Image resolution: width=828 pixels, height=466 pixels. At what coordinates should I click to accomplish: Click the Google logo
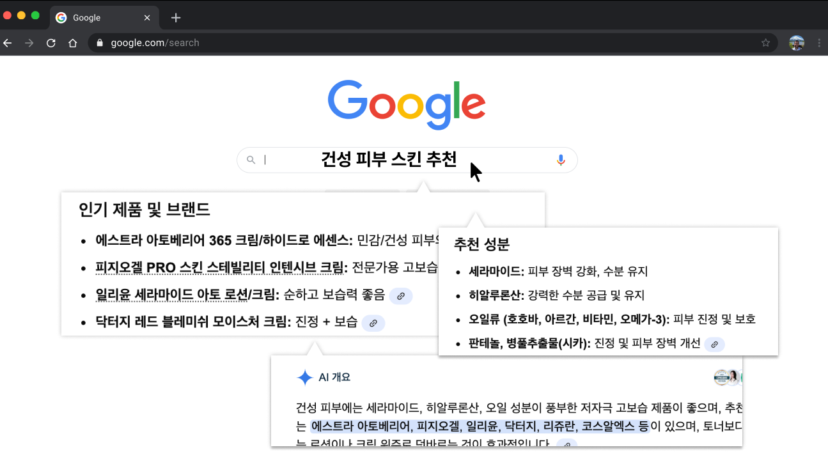[407, 104]
